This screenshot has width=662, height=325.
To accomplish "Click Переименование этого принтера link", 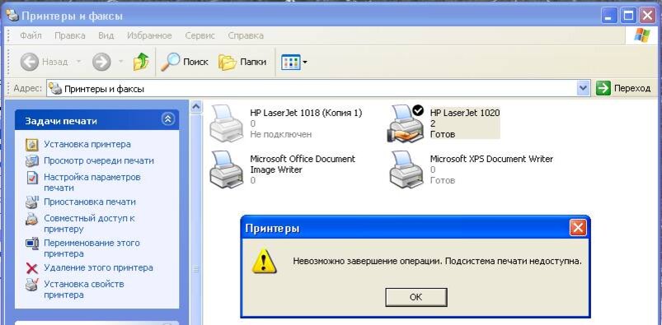I will tap(92, 248).
